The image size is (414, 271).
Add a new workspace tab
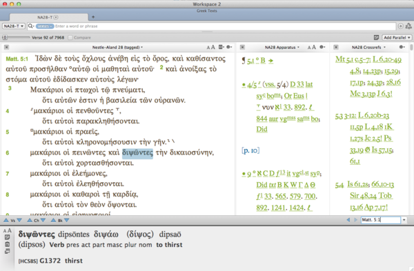click(93, 17)
